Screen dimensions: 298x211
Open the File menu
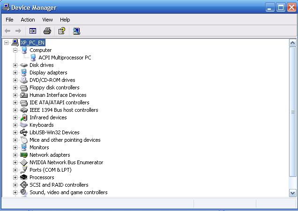9,20
